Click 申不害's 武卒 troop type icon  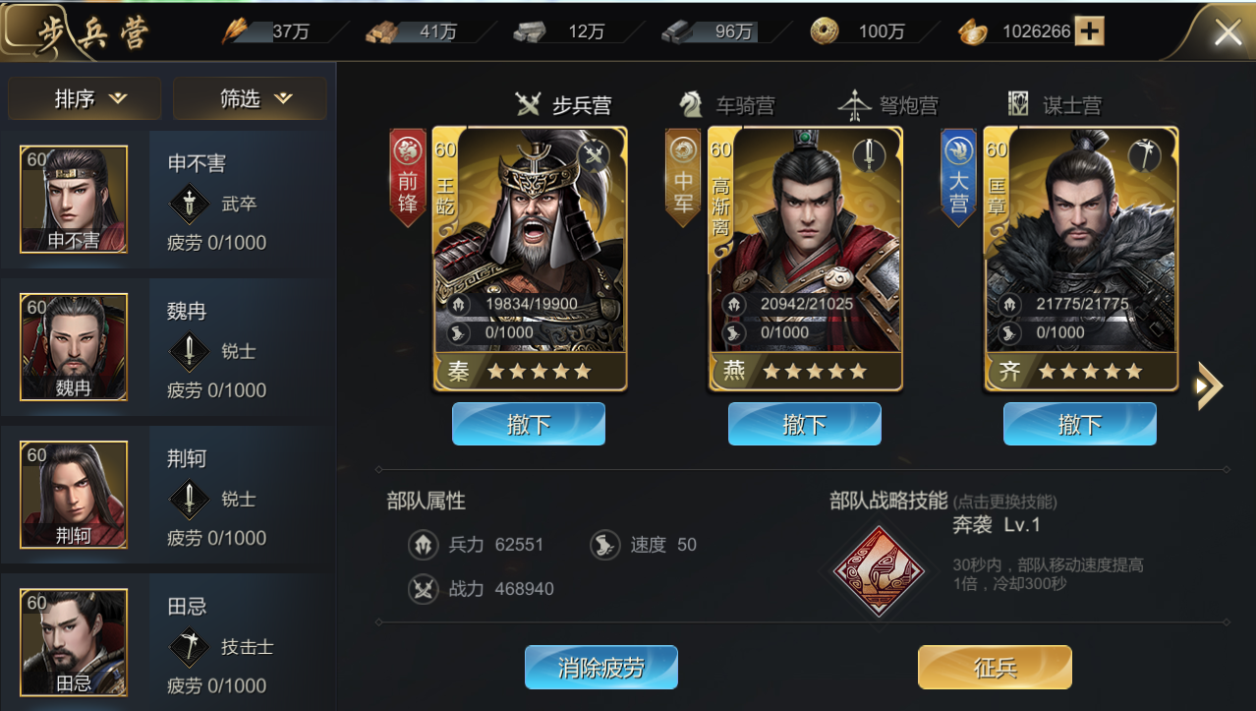189,204
